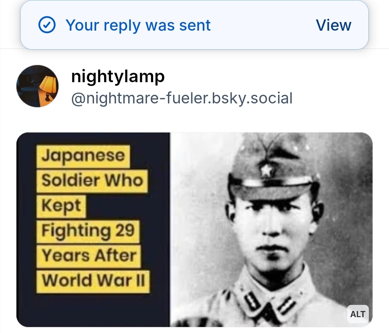Click the star emblem on the soldier's cap
389x333 pixels.
267,170
